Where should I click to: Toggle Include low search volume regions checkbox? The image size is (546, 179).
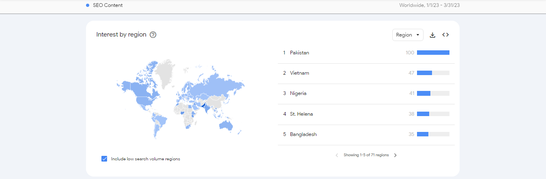104,159
